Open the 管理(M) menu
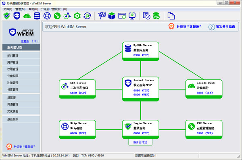The image size is (242, 160). (x=21, y=9)
